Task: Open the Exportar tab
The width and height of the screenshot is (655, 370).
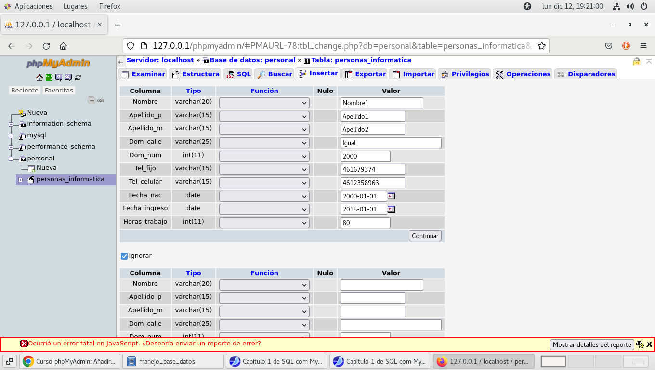Action: 366,74
